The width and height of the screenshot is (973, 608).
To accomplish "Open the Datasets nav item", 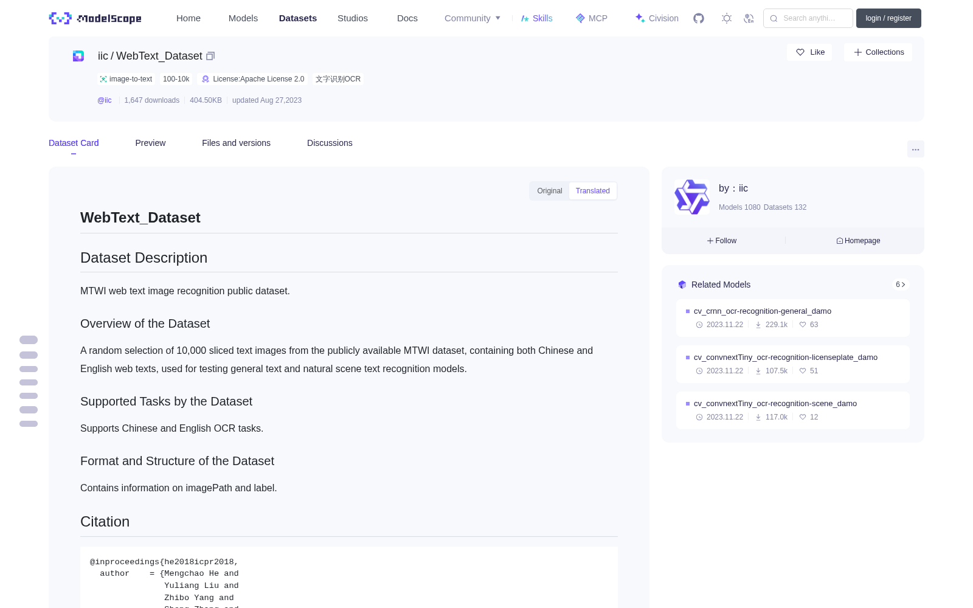I will point(298,18).
